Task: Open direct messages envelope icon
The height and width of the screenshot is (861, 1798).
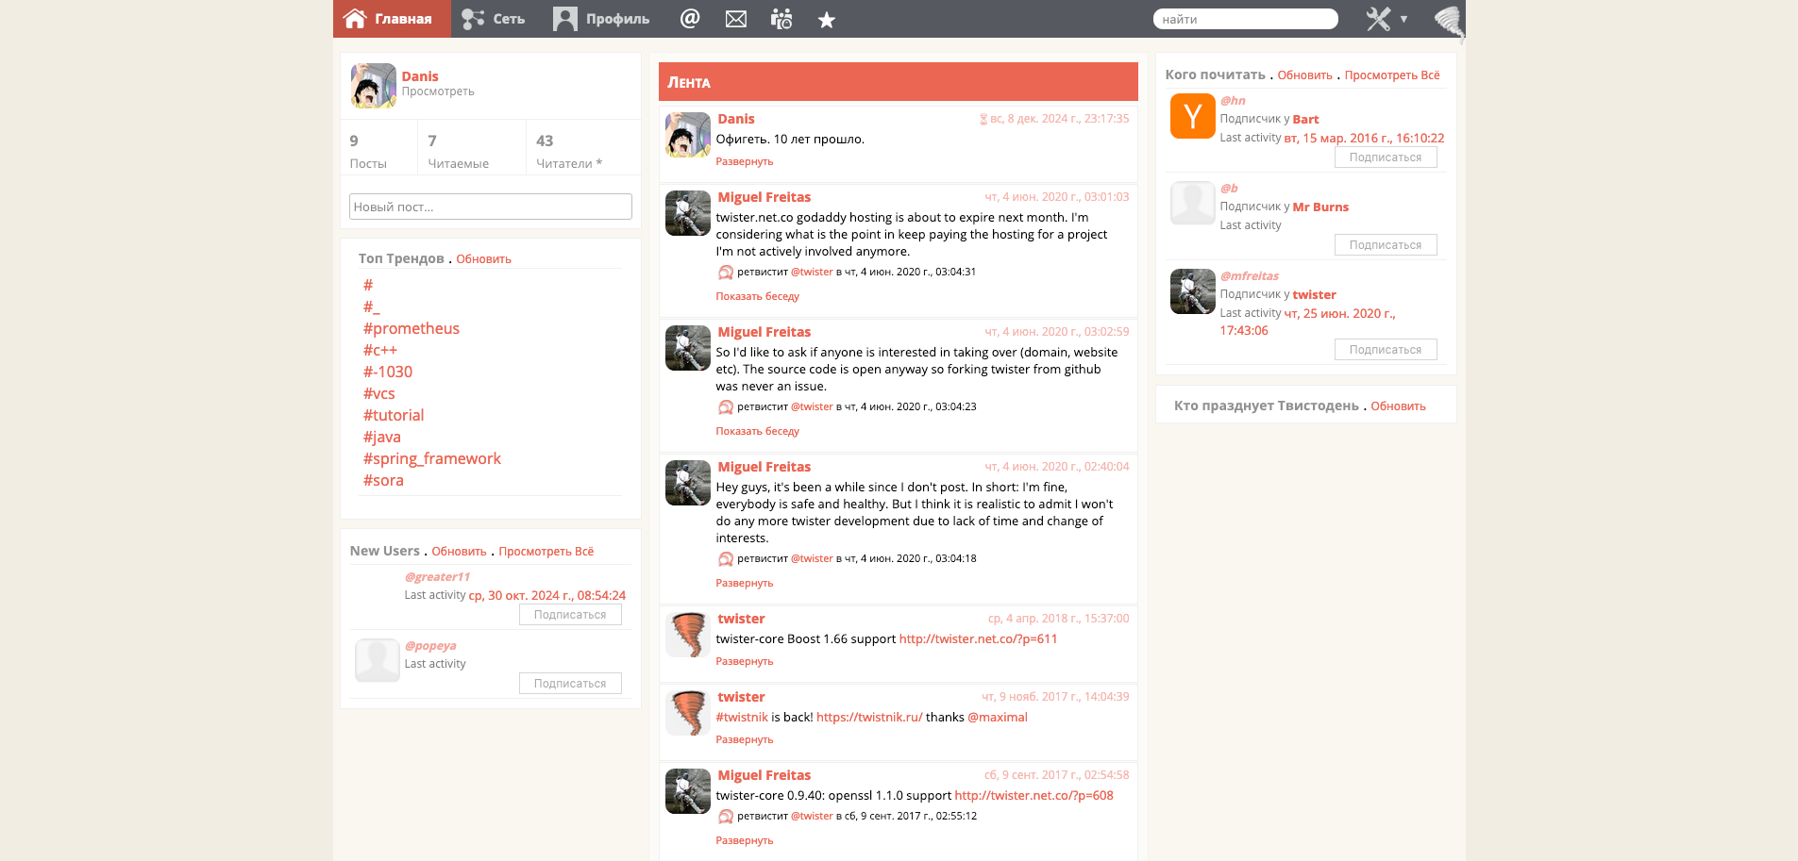Action: click(736, 19)
